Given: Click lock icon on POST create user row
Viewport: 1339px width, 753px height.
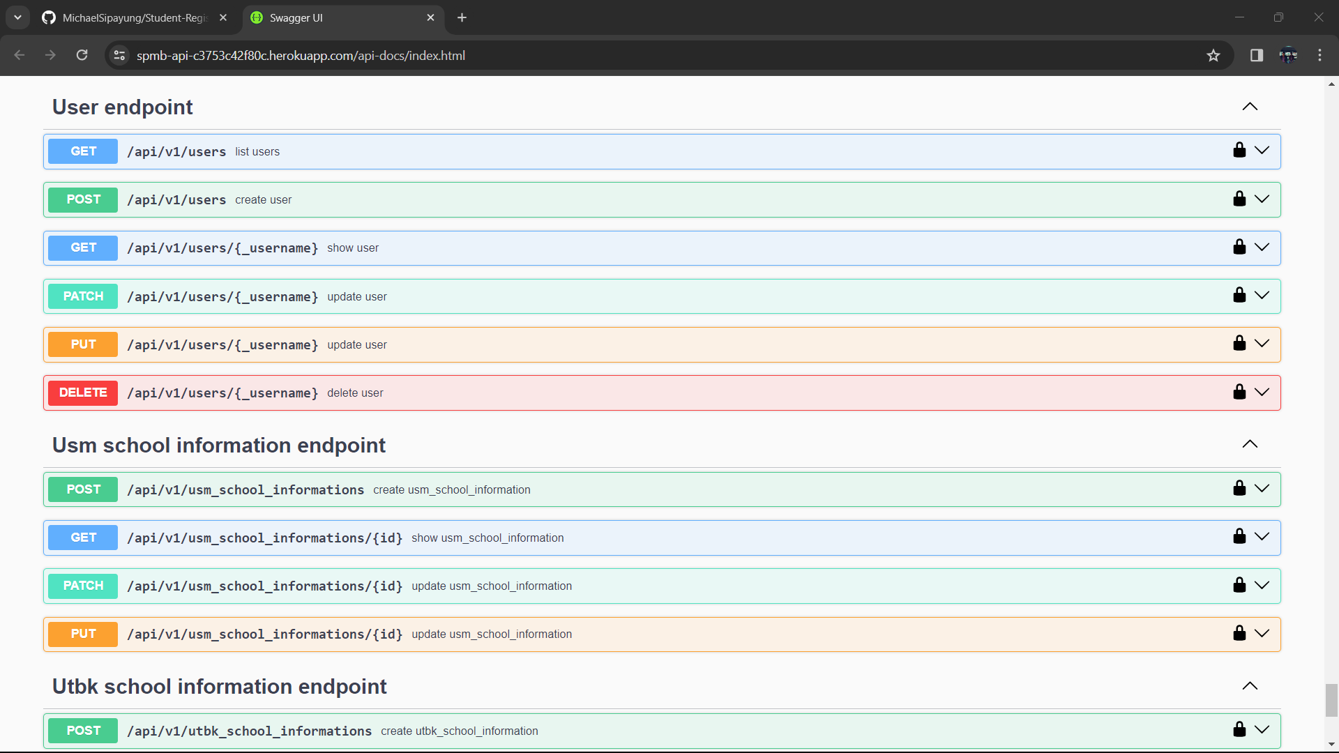Looking at the screenshot, I should tap(1239, 199).
